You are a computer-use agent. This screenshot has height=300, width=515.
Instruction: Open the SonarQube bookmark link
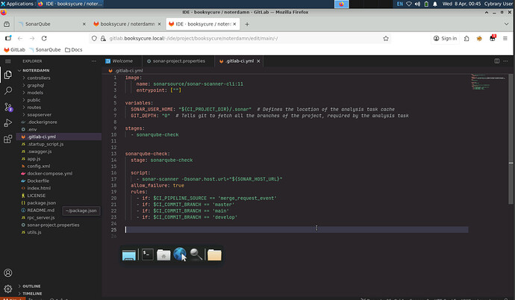click(44, 49)
